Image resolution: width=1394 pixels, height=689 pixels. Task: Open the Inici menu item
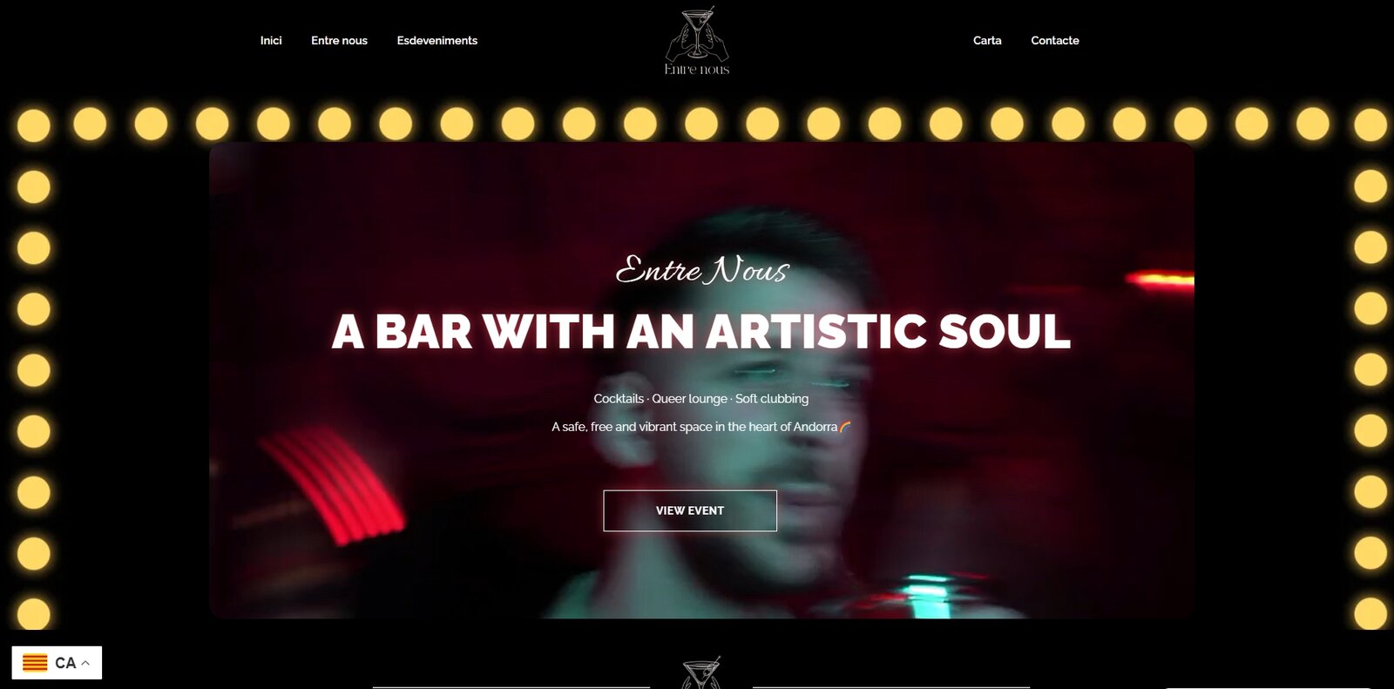pyautogui.click(x=271, y=40)
